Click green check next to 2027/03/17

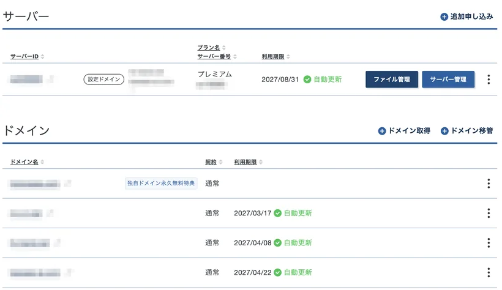[x=277, y=213]
